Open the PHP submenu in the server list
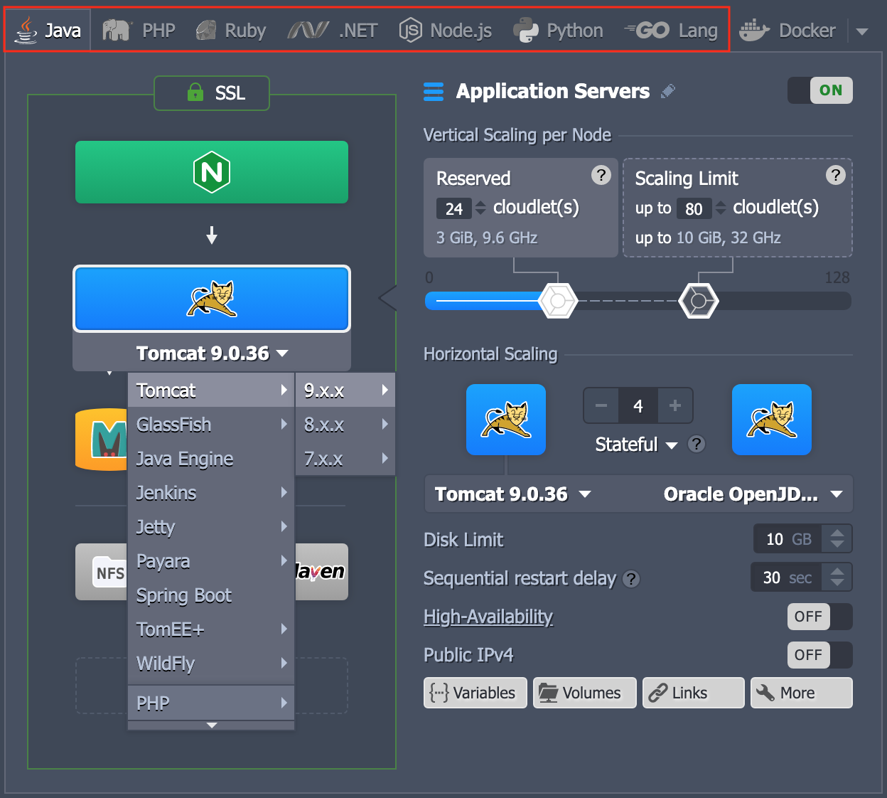This screenshot has width=887, height=798. (211, 703)
